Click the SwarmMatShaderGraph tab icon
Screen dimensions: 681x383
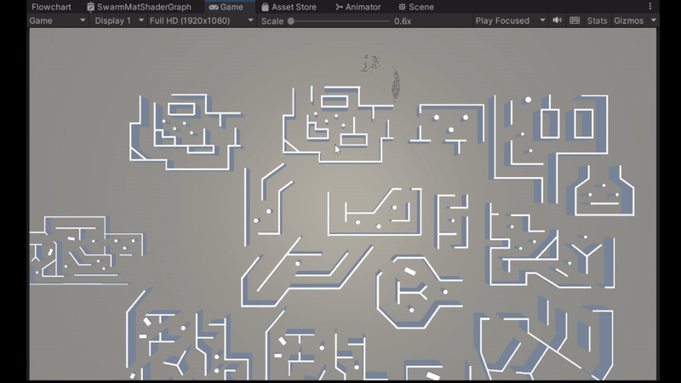[x=90, y=7]
